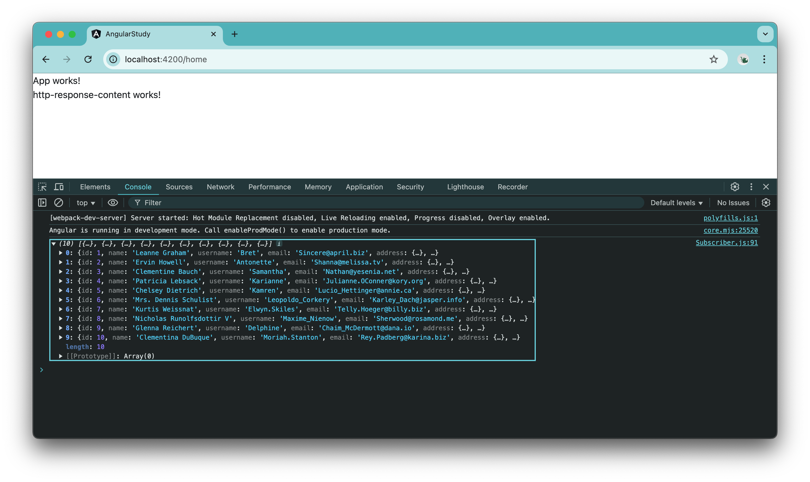This screenshot has height=482, width=810.
Task: Click the site information icon in address bar
Action: click(x=113, y=59)
